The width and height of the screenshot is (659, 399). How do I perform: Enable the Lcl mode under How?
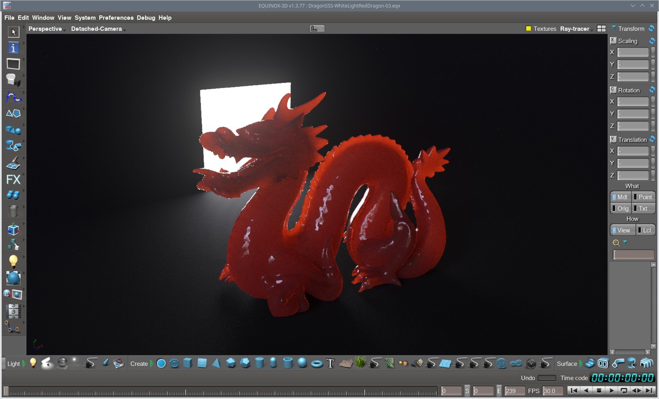(x=645, y=230)
